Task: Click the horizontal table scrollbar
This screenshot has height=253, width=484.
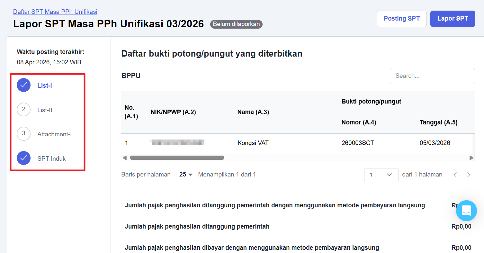Action: [x=177, y=158]
